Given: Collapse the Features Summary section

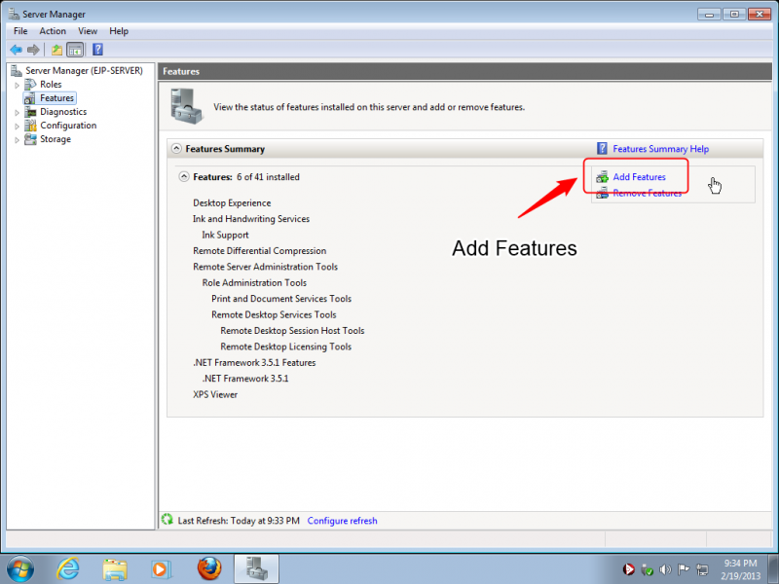Looking at the screenshot, I should [176, 149].
